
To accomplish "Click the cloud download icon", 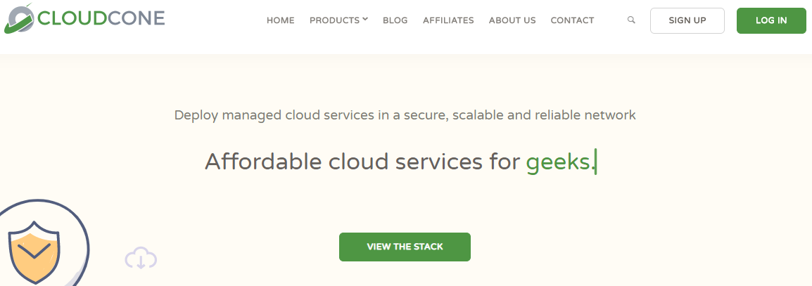I will (x=141, y=258).
